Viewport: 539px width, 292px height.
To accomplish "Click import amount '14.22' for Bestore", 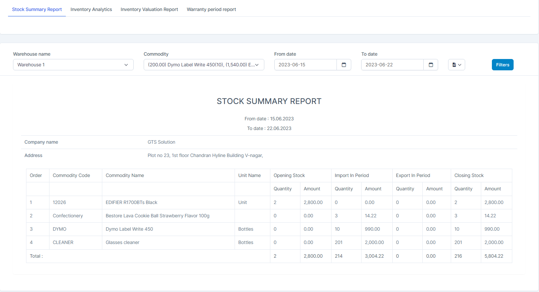I will tap(371, 216).
